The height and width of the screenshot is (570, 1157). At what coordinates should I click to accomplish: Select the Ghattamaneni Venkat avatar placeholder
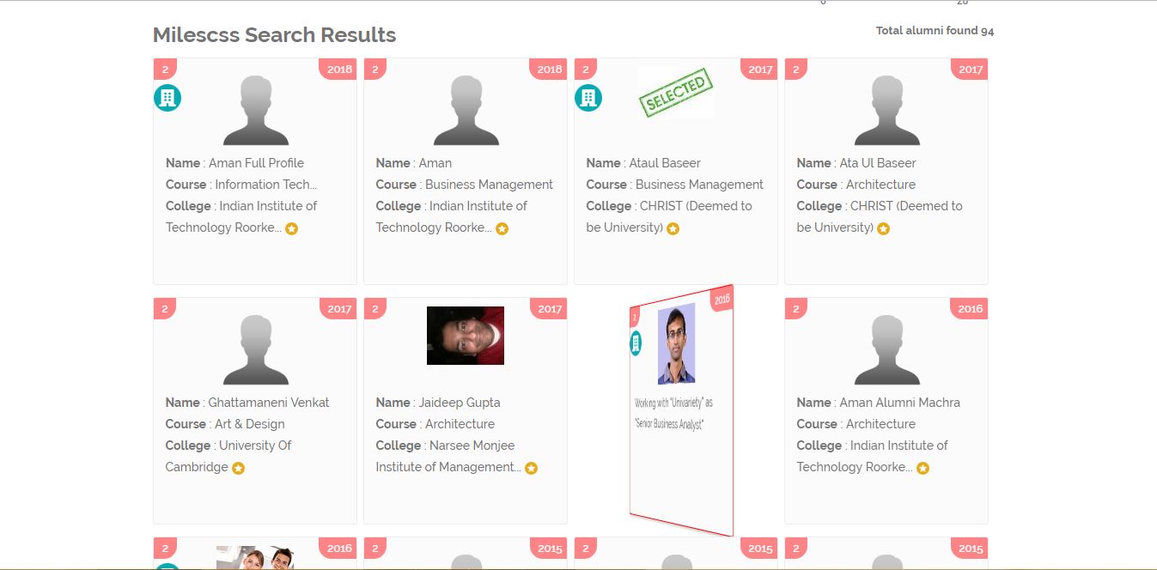point(255,350)
